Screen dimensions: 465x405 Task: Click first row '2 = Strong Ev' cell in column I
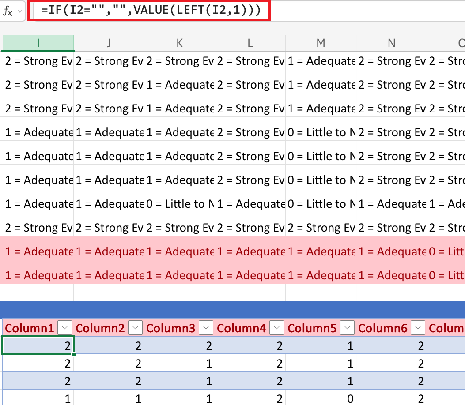coord(38,61)
